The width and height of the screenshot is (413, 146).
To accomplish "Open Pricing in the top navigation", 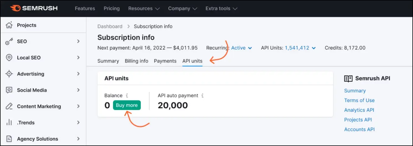I will pyautogui.click(x=111, y=9).
